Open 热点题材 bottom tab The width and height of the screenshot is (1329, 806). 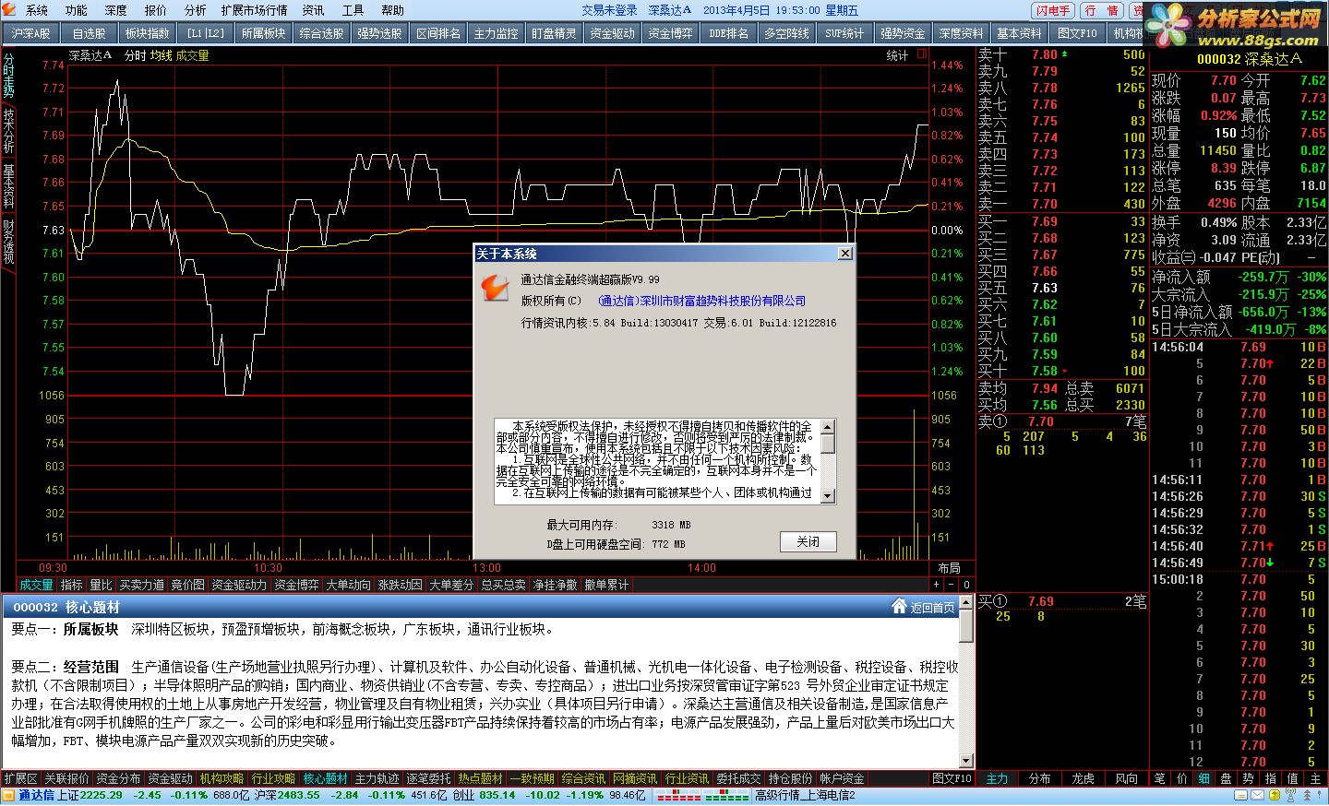(480, 778)
